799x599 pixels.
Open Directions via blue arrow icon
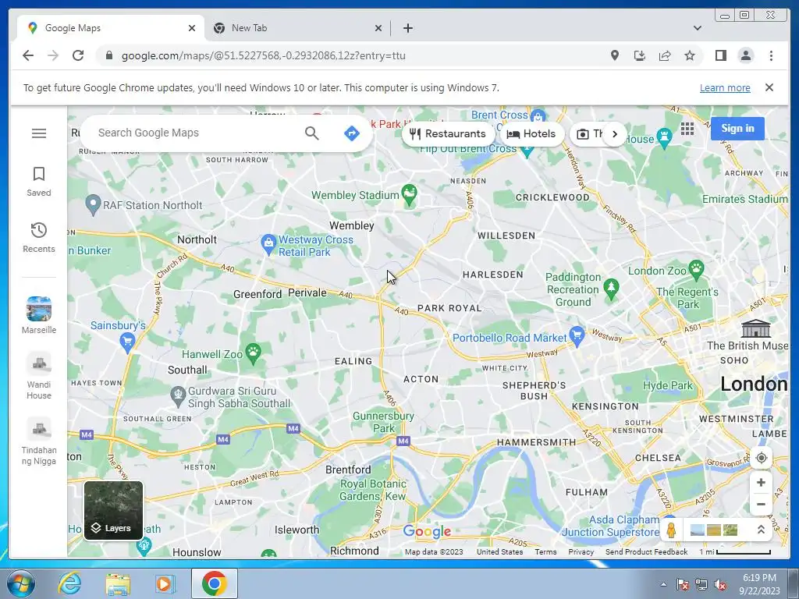click(x=352, y=133)
